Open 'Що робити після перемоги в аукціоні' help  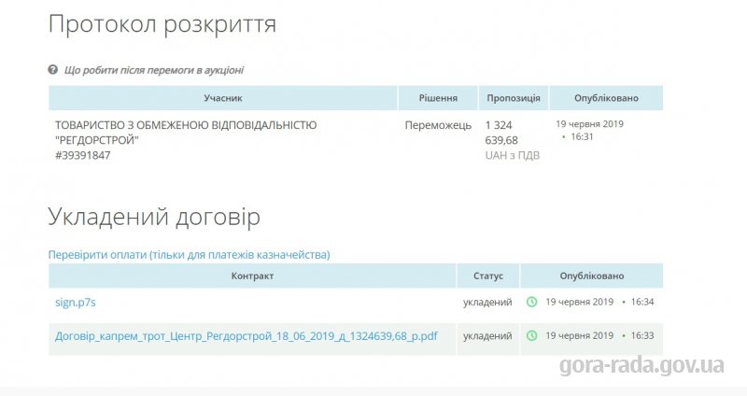click(154, 70)
